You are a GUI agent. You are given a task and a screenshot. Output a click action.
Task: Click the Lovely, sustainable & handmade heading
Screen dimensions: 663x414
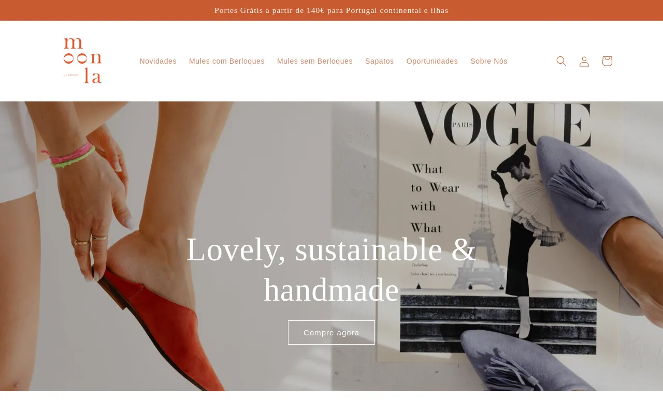331,269
